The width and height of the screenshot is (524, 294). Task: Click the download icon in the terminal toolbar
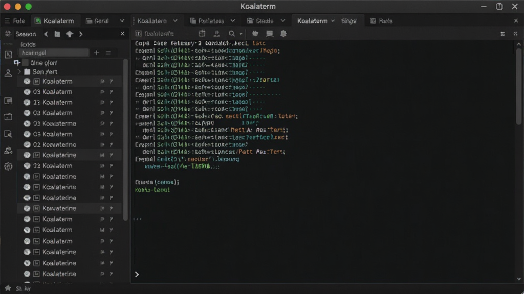coord(216,33)
